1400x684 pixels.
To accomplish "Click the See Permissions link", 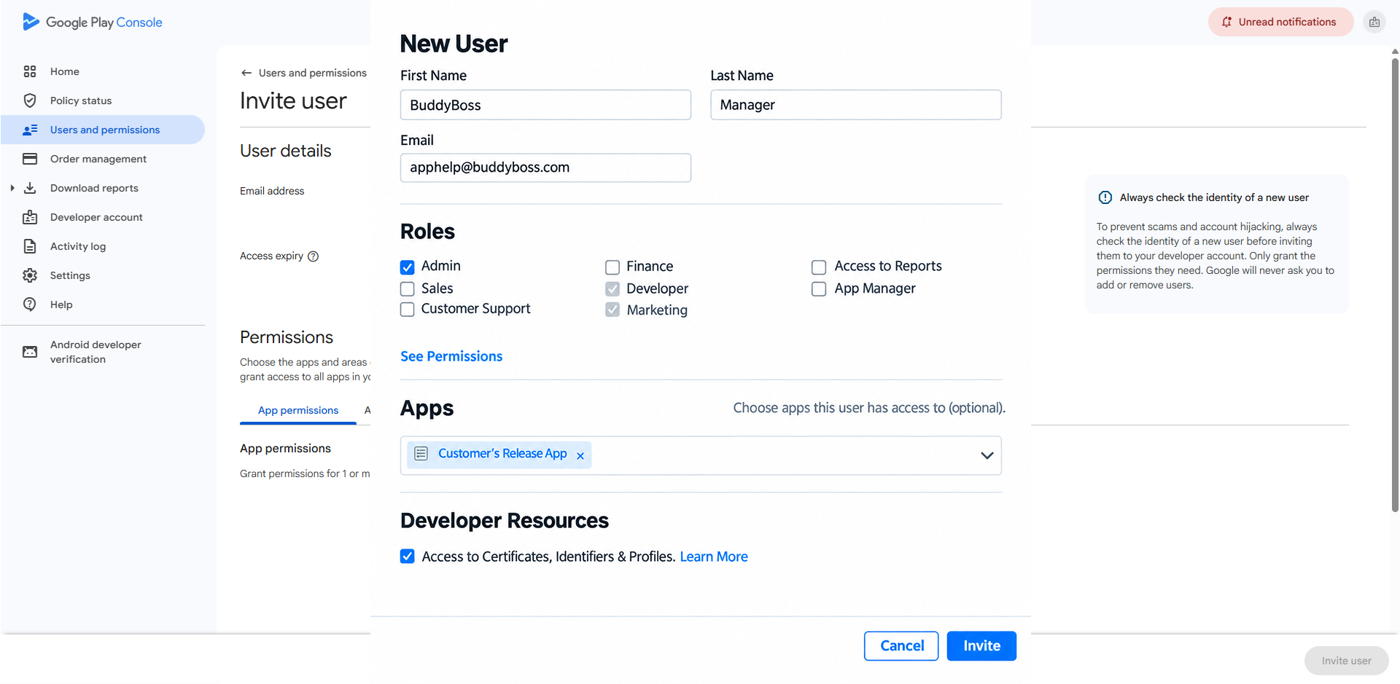I will pyautogui.click(x=451, y=356).
